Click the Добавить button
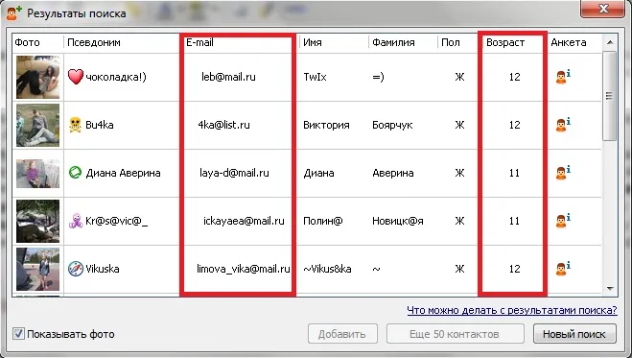Screen dimensions: 632x358 (x=342, y=334)
